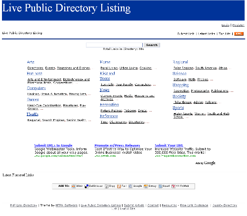Open Home Automation under Computers

[x=54, y=94]
